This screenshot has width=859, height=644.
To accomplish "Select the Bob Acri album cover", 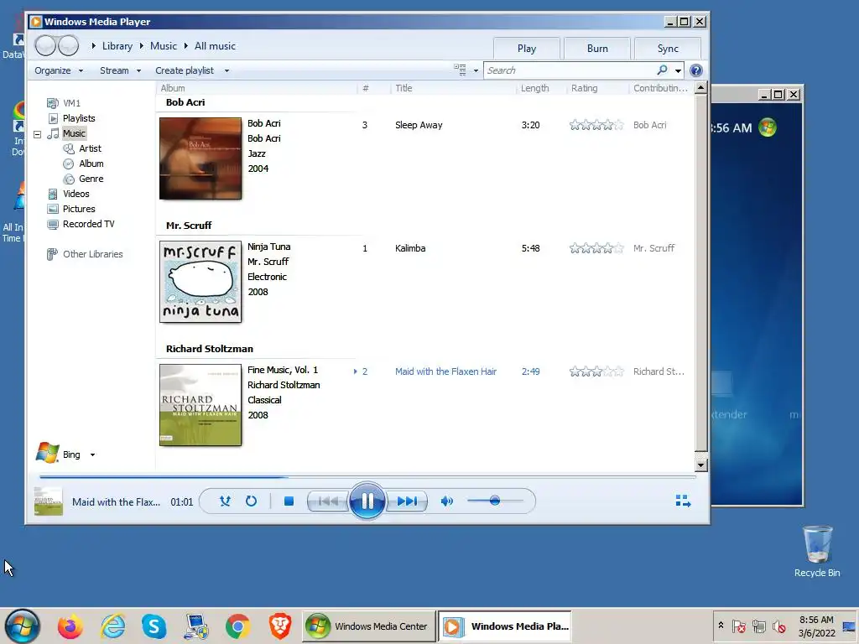I will click(200, 158).
